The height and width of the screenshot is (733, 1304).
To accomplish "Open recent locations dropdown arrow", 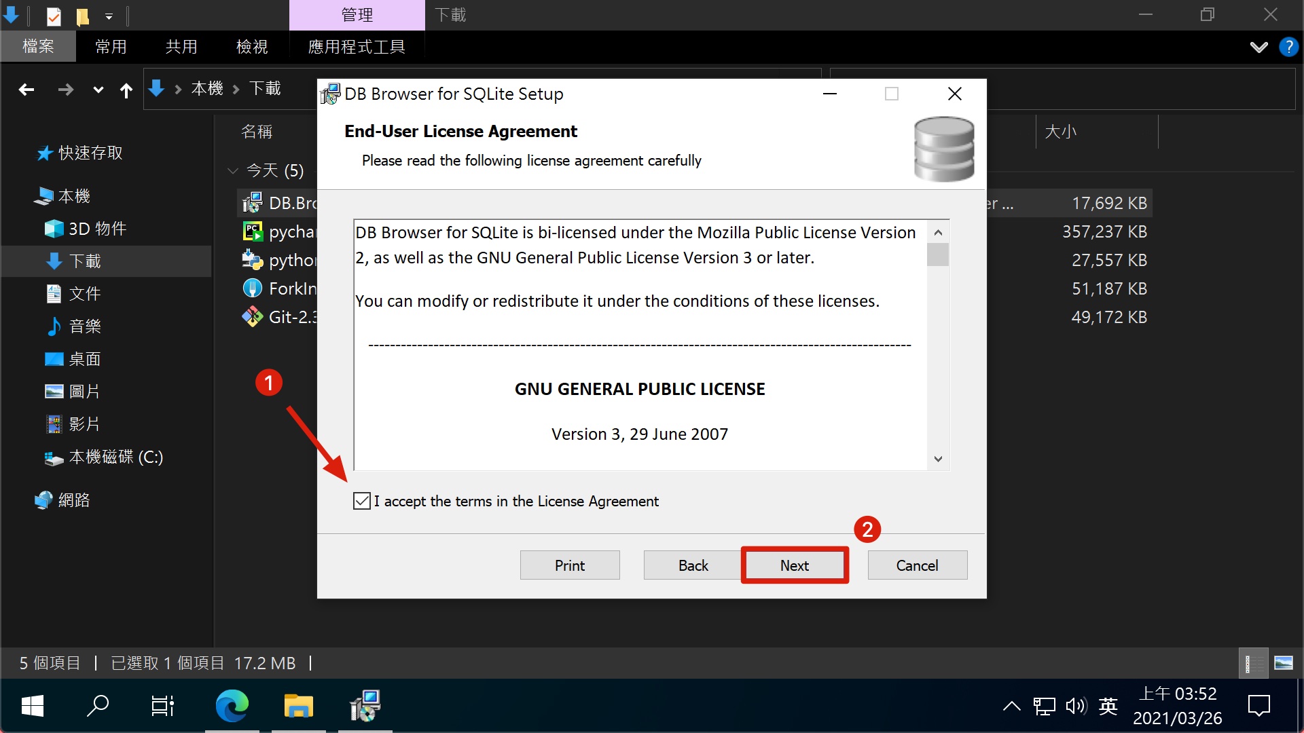I will [98, 90].
